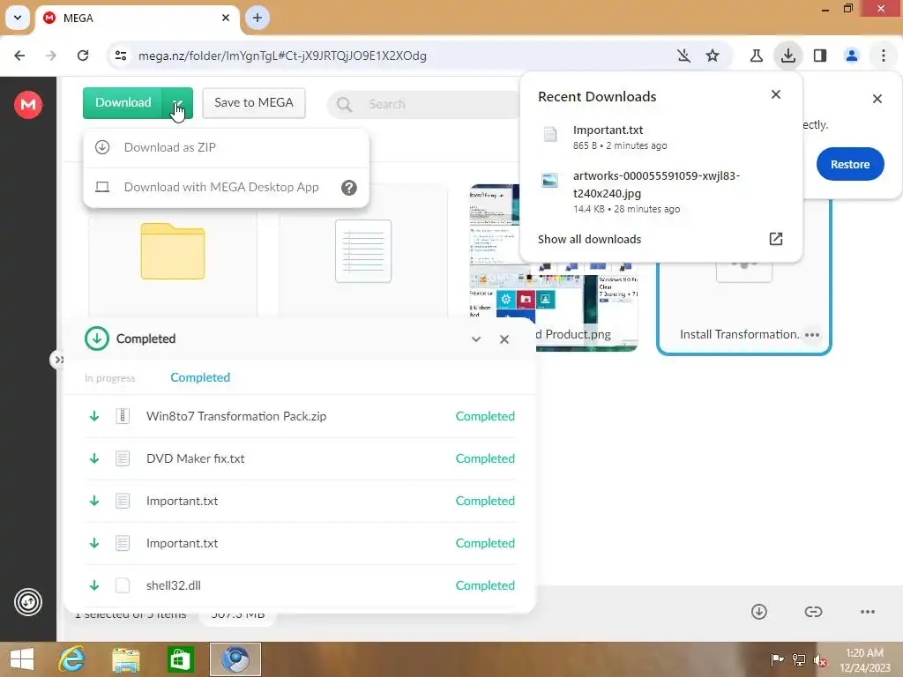Click download icon in bottom selection bar

759,612
